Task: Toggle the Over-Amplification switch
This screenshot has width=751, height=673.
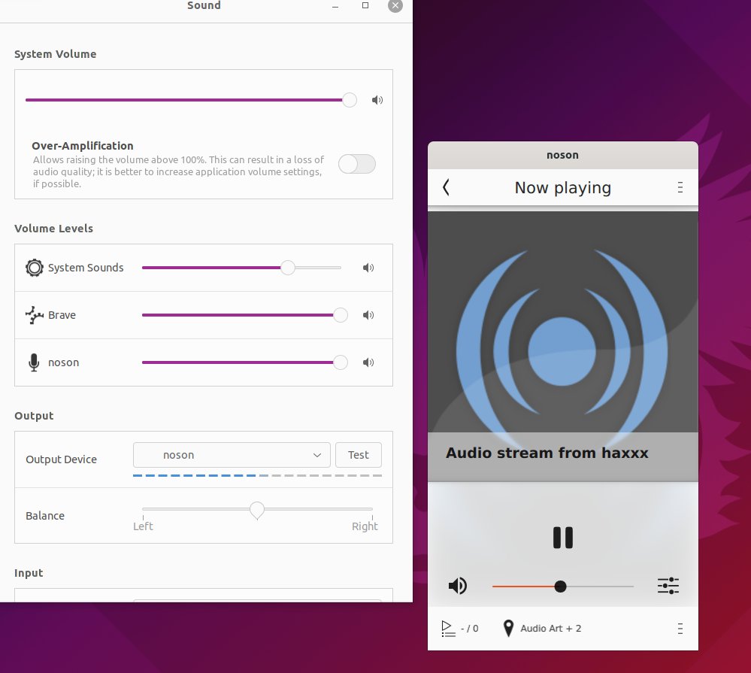Action: click(x=357, y=164)
